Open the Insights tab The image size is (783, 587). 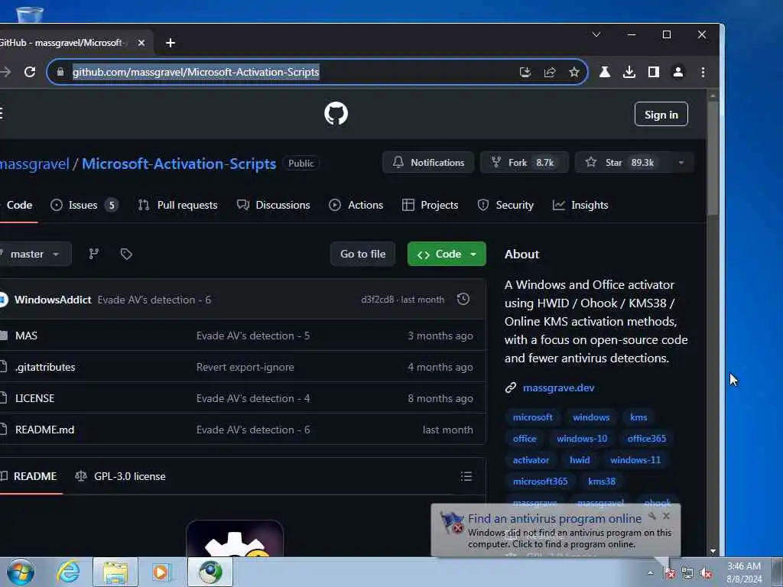(580, 205)
